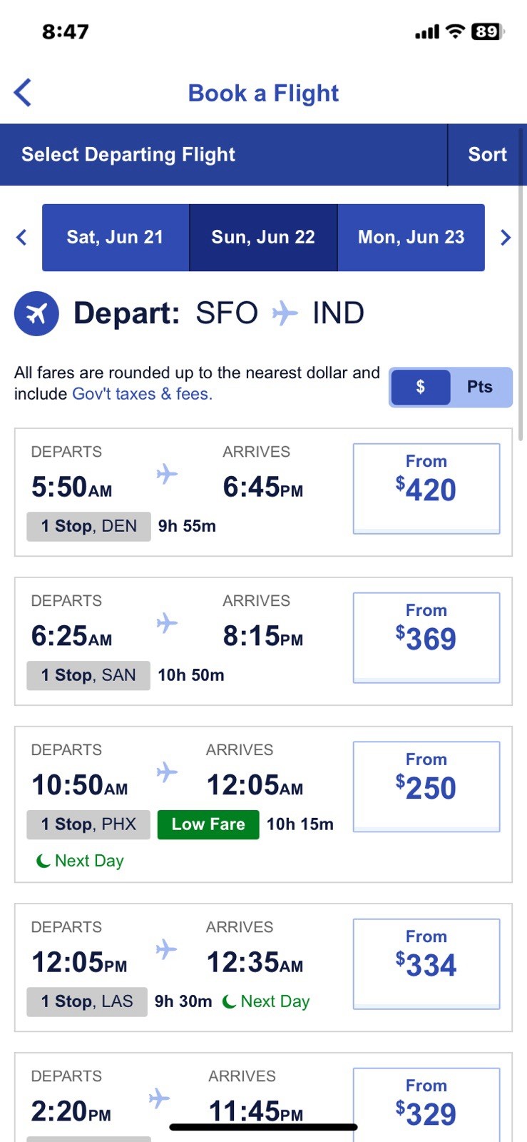Switch fare display to Pts

click(480, 387)
